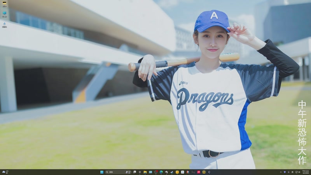Screen dimensions: 311x175
Task: Open the weather widget on the taskbar
Action: coord(5,172)
